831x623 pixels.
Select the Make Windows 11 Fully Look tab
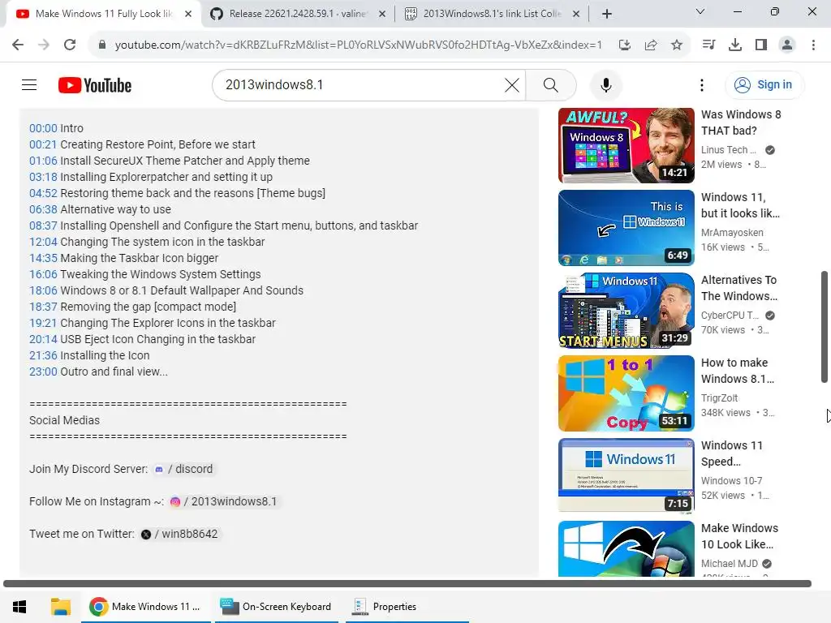[103, 14]
